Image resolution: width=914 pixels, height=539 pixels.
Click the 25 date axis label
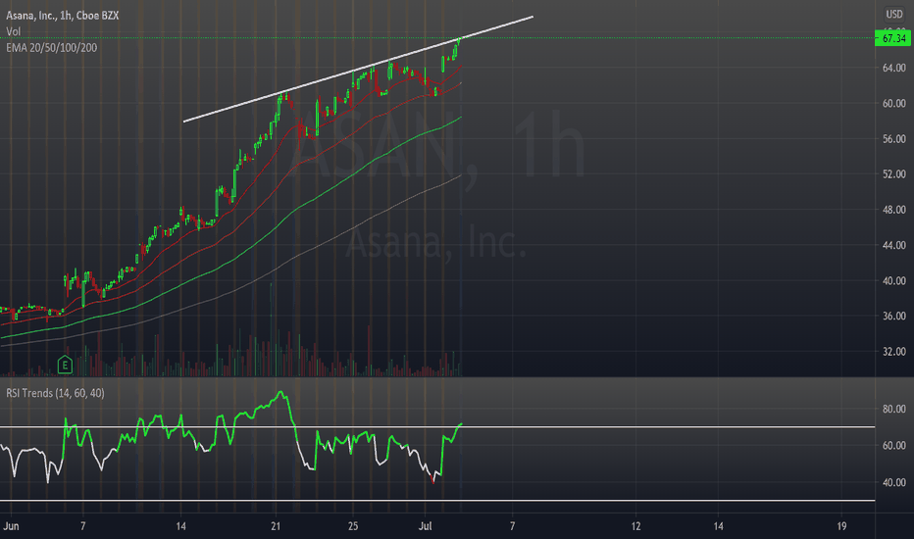tap(353, 526)
